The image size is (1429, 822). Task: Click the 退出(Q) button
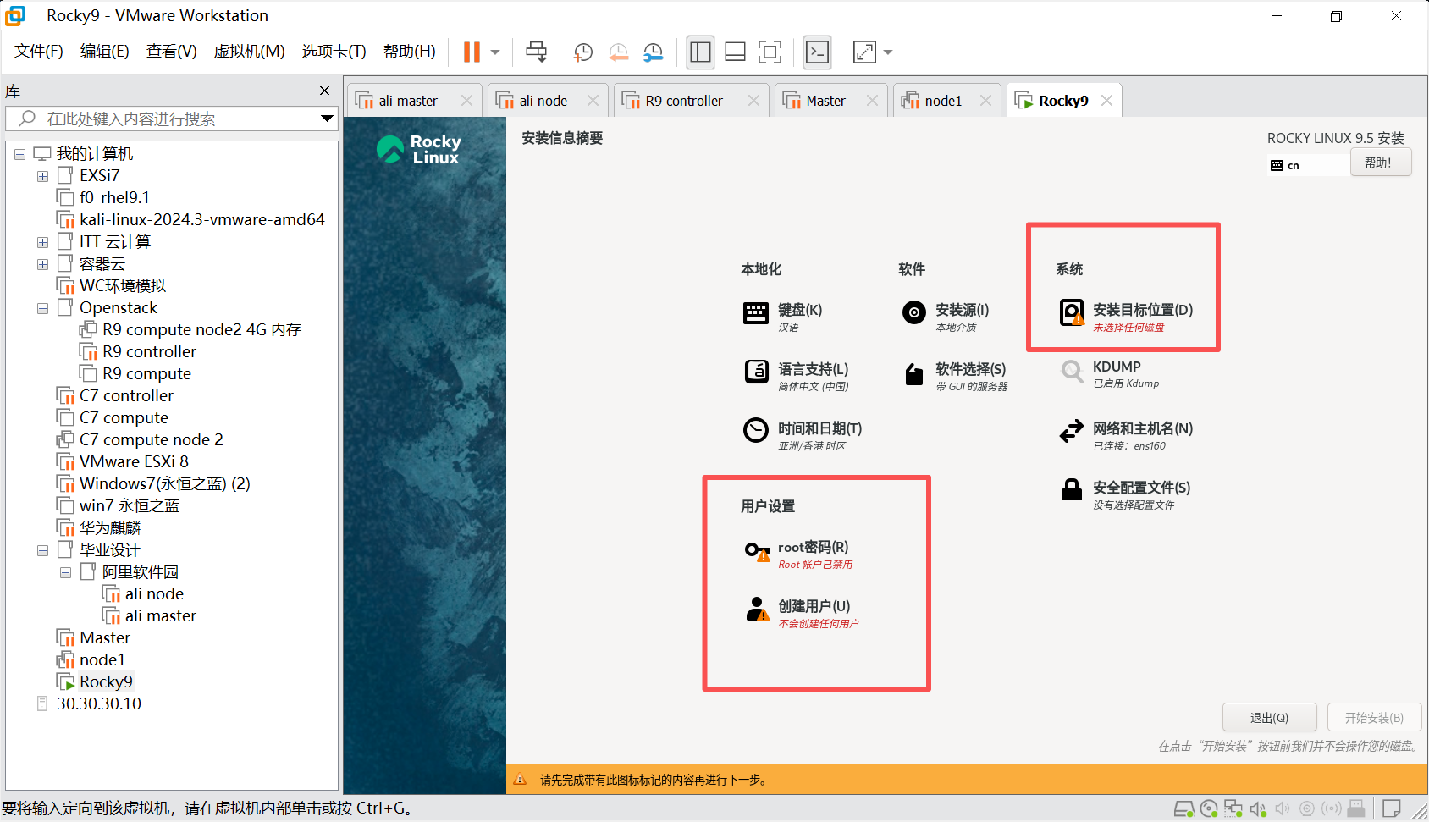coord(1269,718)
